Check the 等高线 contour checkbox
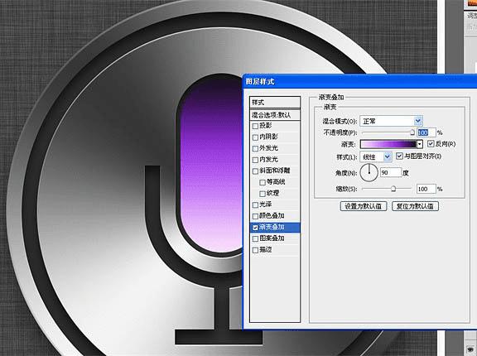The width and height of the screenshot is (477, 356). (x=263, y=182)
